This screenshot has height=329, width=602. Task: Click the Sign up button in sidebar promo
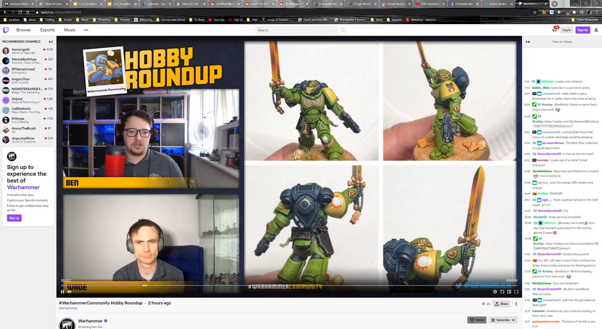(x=14, y=218)
